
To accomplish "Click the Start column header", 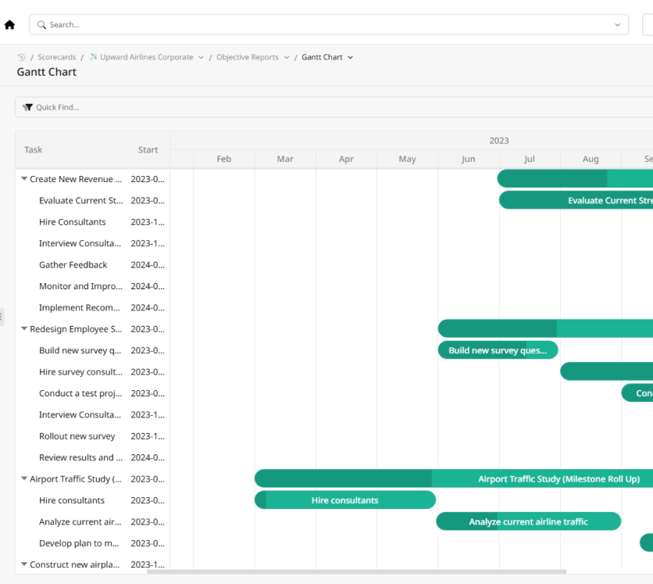I will [148, 149].
